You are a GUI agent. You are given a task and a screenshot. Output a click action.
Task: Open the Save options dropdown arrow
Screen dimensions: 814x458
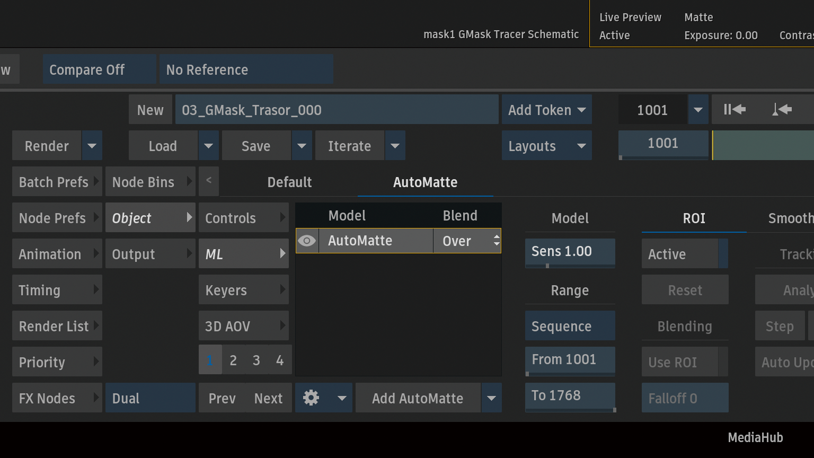coord(302,146)
